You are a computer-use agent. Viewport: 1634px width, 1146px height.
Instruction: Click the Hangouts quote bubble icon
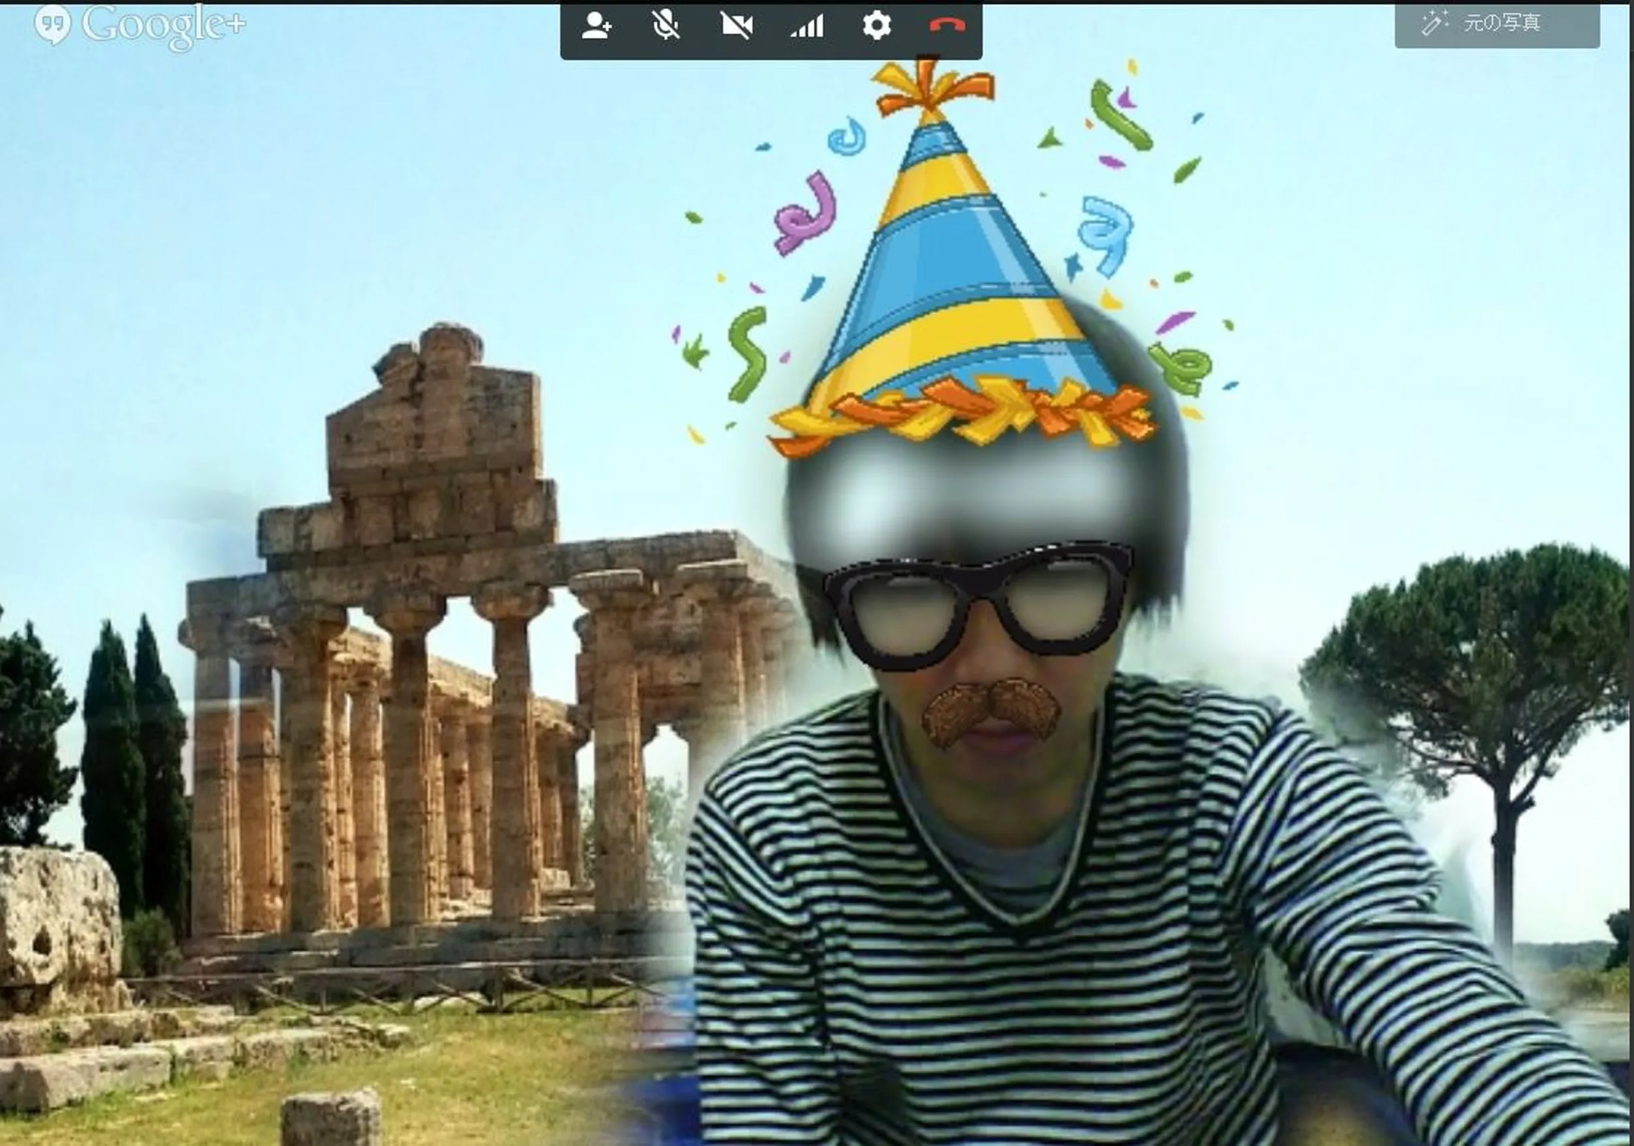52,25
